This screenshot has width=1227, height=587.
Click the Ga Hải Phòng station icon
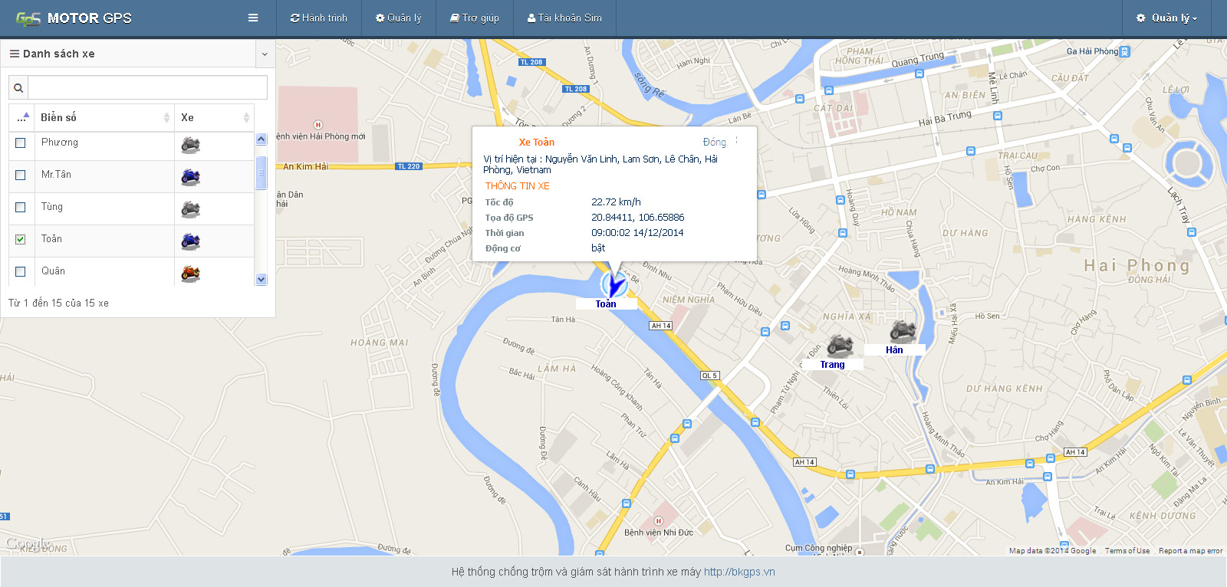click(1124, 52)
